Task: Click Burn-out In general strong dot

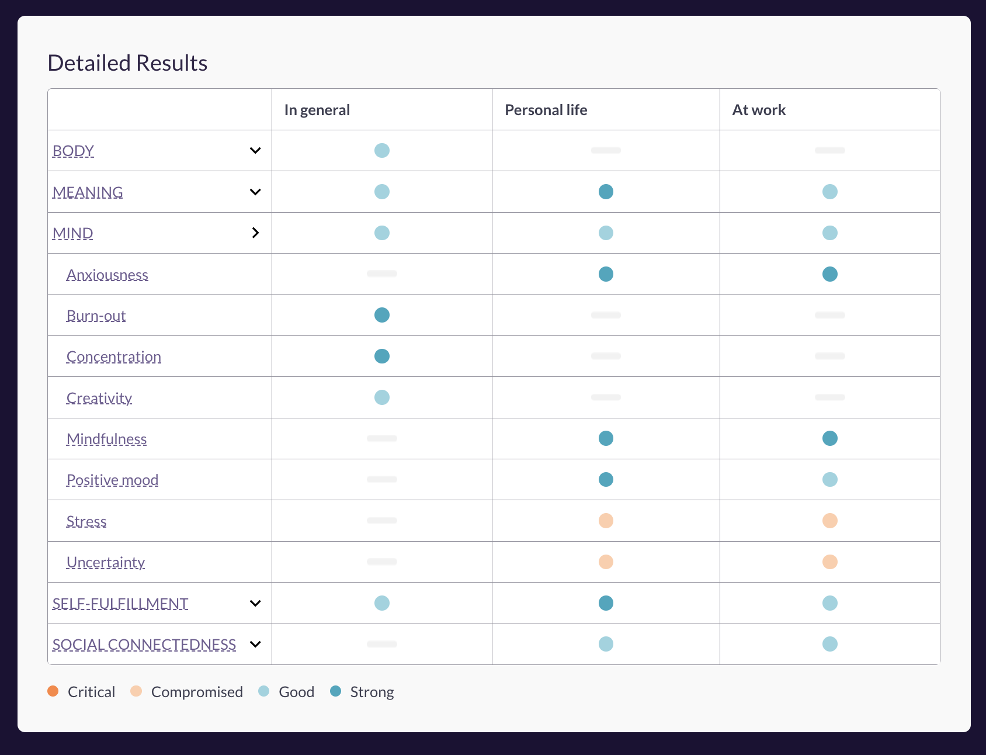Action: pyautogui.click(x=381, y=315)
